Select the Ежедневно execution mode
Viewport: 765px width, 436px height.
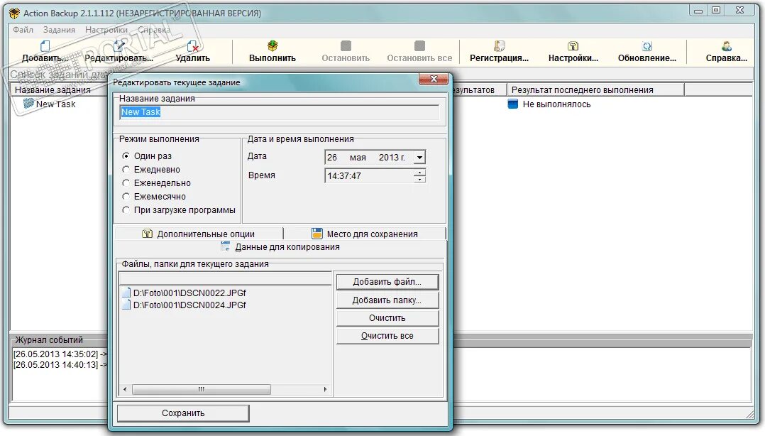coord(126,170)
